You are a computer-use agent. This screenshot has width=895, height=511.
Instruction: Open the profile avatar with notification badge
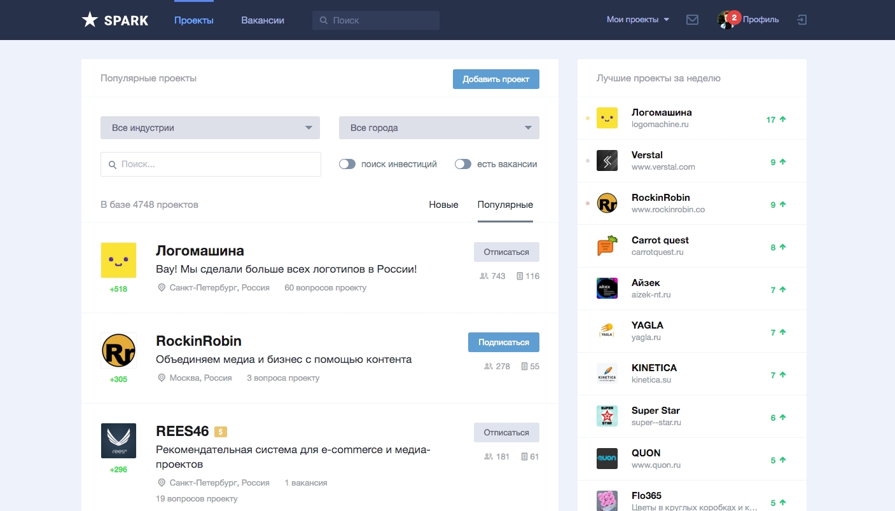[726, 20]
